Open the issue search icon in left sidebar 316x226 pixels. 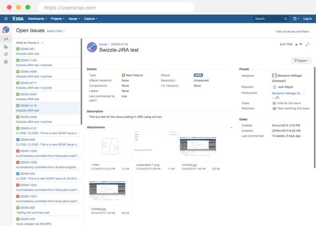pos(6,39)
